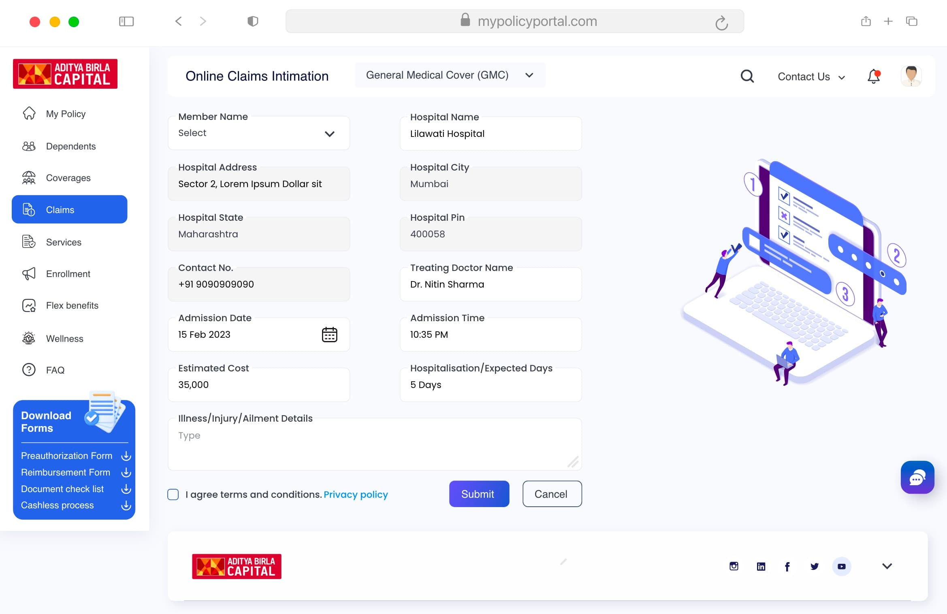
Task: Submit the claims intimation form
Action: point(479,494)
